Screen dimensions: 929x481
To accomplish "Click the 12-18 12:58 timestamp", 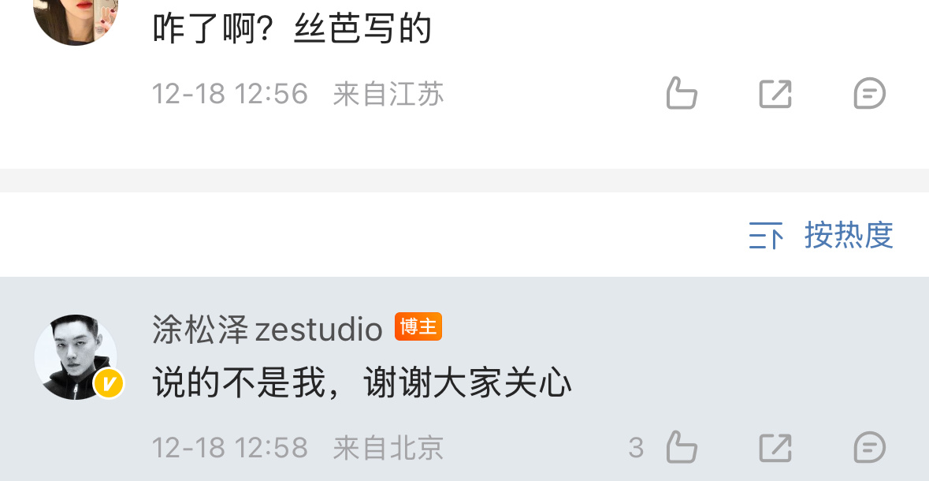I will pyautogui.click(x=230, y=448).
